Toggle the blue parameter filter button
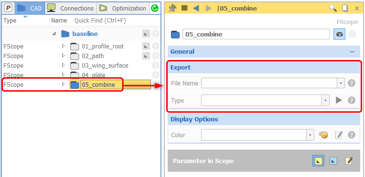Viewport: 365px width, 177px height. click(x=333, y=161)
